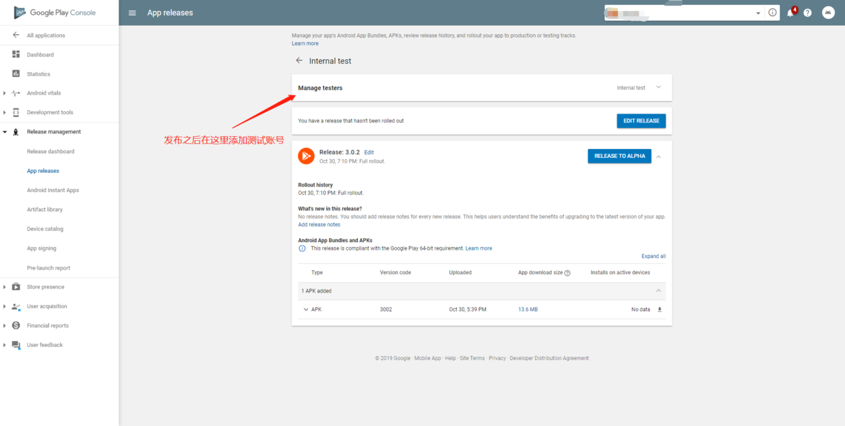
Task: Expand the Store presence section
Action: 5,286
